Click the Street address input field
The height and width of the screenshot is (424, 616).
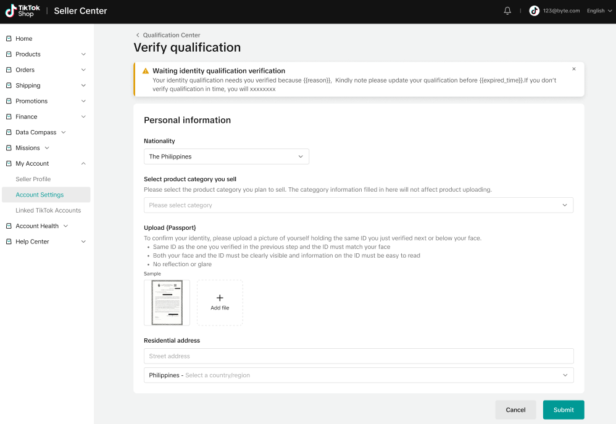(358, 356)
